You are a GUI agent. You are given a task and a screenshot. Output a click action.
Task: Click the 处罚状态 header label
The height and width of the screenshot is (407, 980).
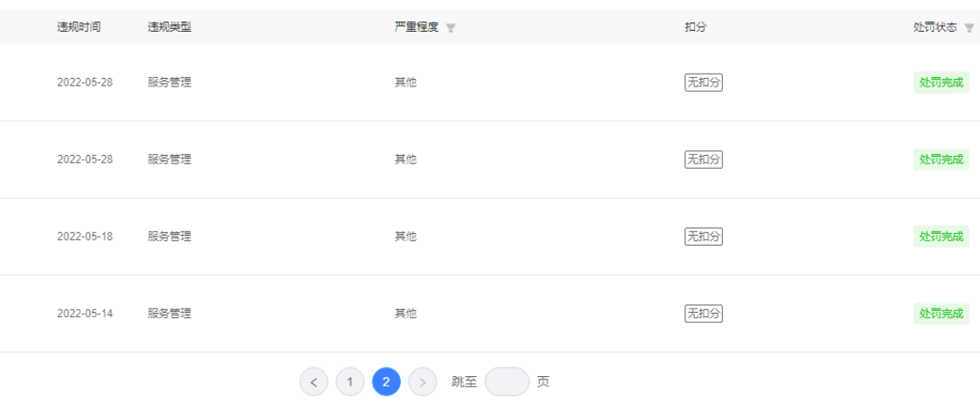click(x=935, y=27)
